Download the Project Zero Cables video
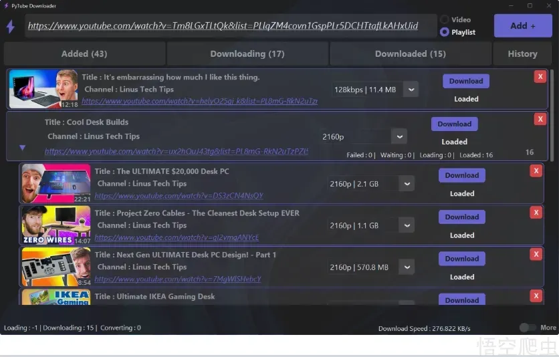The height and width of the screenshot is (357, 559). (x=461, y=217)
